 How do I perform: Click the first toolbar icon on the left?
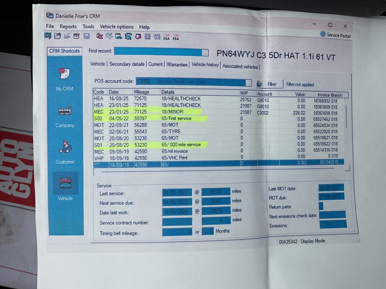point(48,36)
